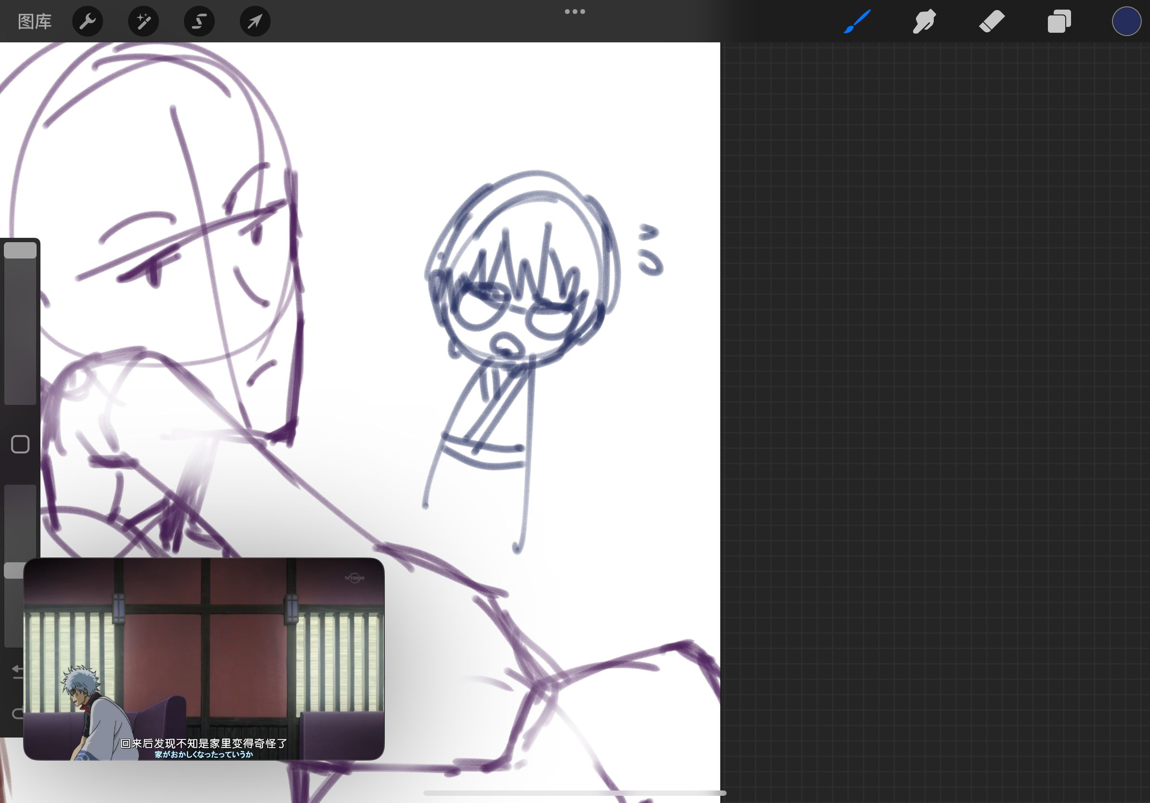Open the Adjustments magic wand menu
Screen dimensions: 1150x803
click(x=144, y=22)
